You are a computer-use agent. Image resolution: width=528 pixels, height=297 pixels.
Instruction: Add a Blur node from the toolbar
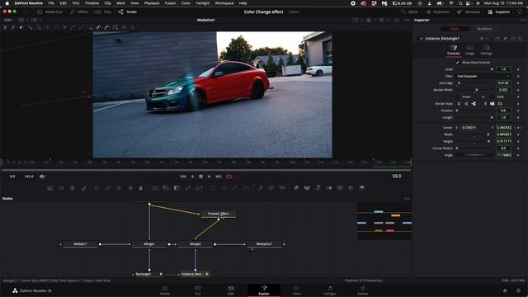click(x=141, y=188)
